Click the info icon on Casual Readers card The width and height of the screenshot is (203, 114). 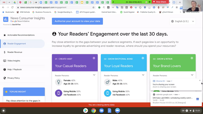point(94,58)
